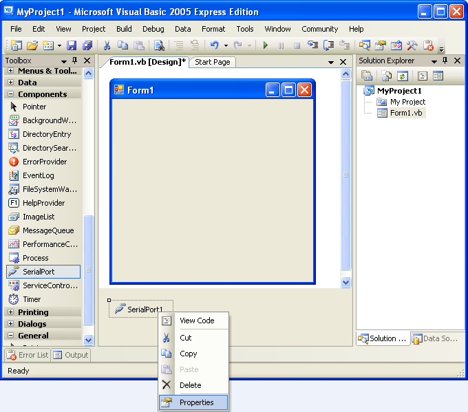Open Add New Item dropdown arrow
Image resolution: width=468 pixels, height=412 pixels.
point(59,45)
